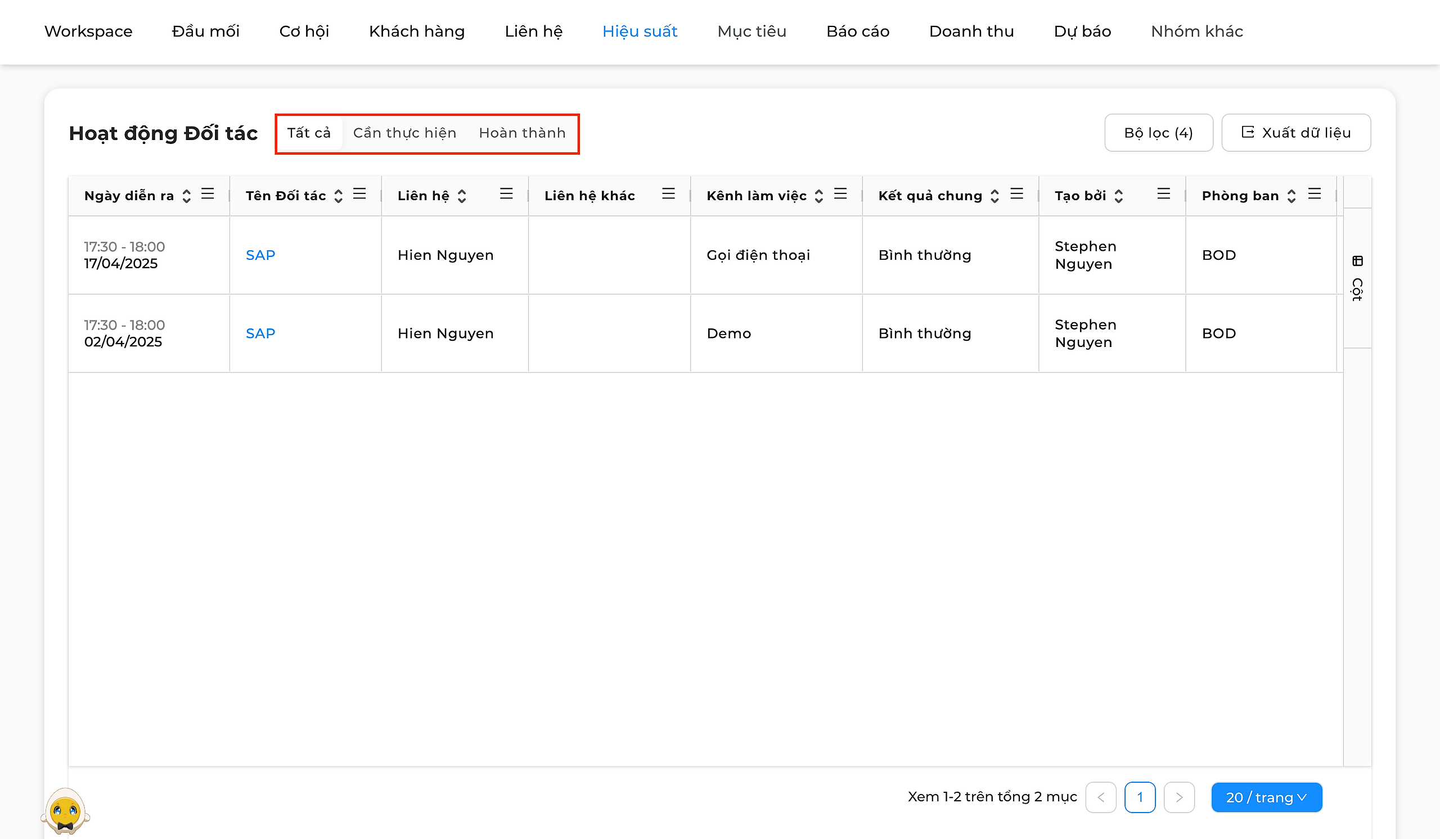The height and width of the screenshot is (839, 1440).
Task: Switch to Cần thực hiện tab
Action: point(404,133)
